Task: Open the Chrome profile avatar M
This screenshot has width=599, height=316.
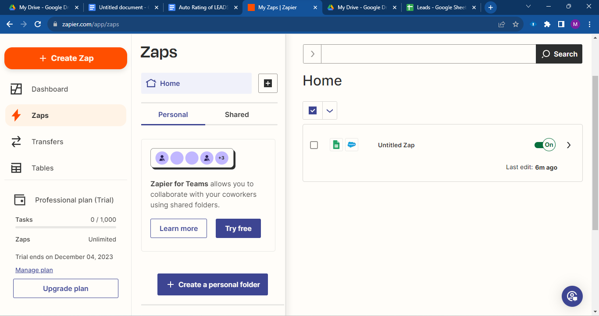Action: [575, 24]
